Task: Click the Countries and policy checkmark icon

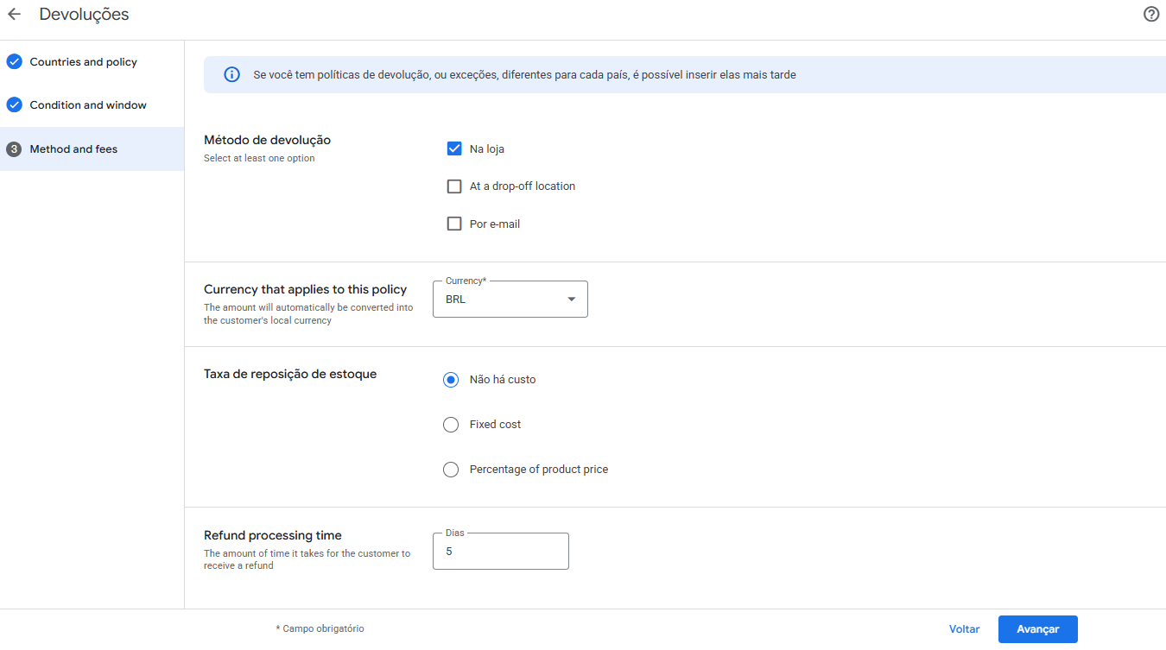Action: point(14,62)
